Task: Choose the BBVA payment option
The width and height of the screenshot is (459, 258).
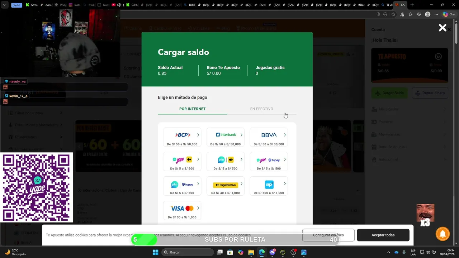Action: pyautogui.click(x=269, y=137)
